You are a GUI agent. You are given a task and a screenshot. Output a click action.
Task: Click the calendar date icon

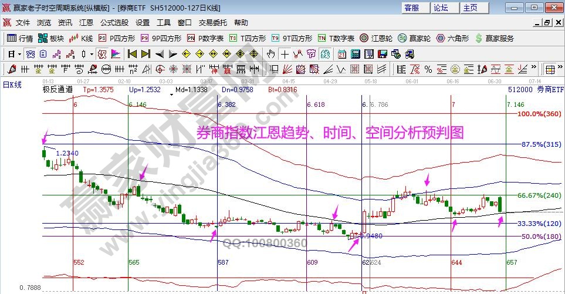[x=341, y=54]
